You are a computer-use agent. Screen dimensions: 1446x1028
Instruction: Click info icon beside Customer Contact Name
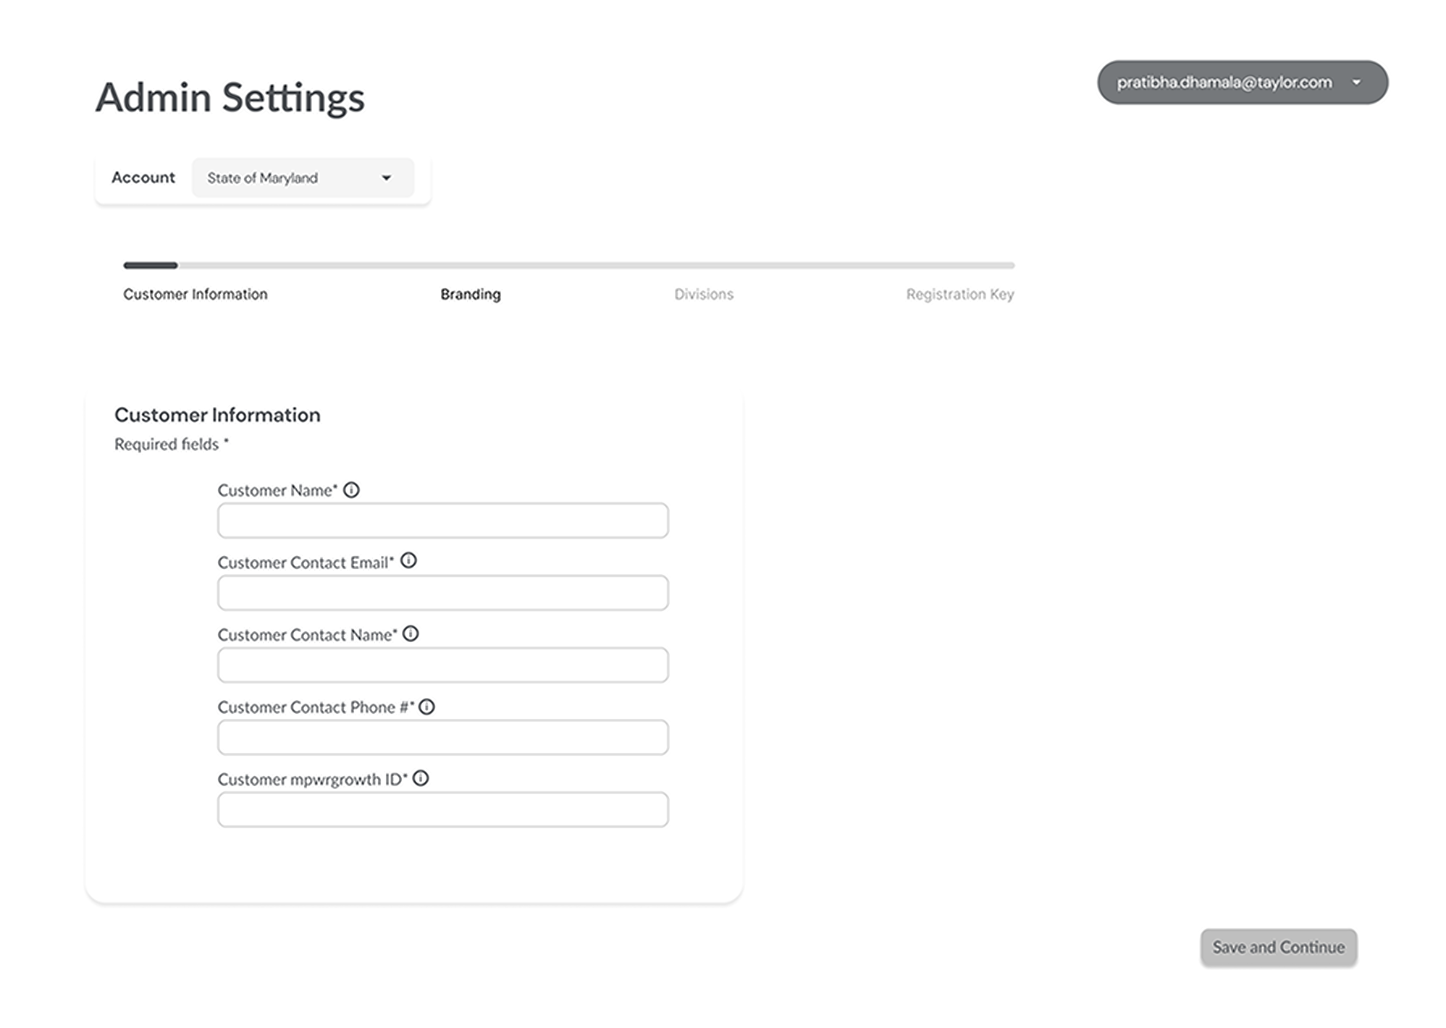[411, 634]
